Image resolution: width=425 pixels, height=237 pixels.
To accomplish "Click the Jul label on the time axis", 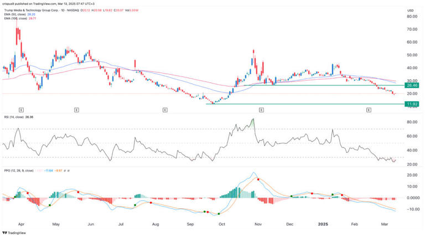I will (x=122, y=225).
